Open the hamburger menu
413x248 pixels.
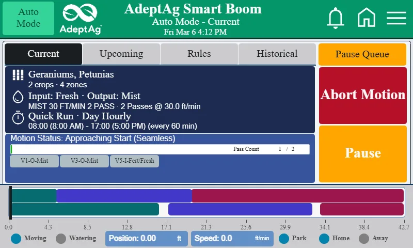[396, 18]
